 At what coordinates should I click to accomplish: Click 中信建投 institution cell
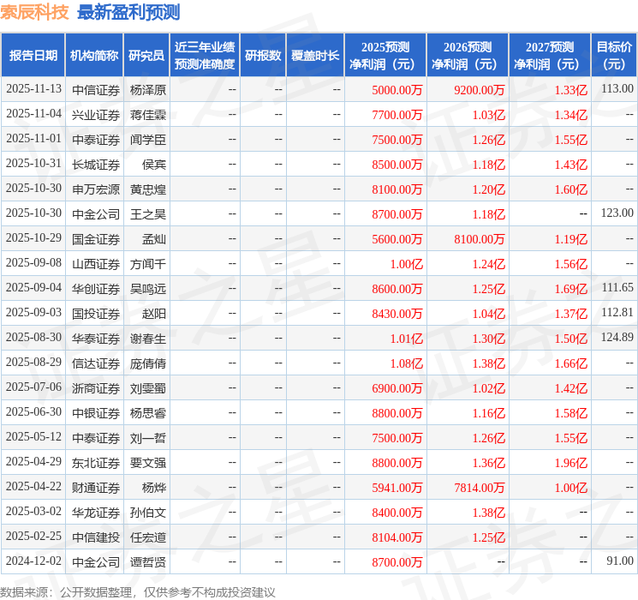click(96, 537)
